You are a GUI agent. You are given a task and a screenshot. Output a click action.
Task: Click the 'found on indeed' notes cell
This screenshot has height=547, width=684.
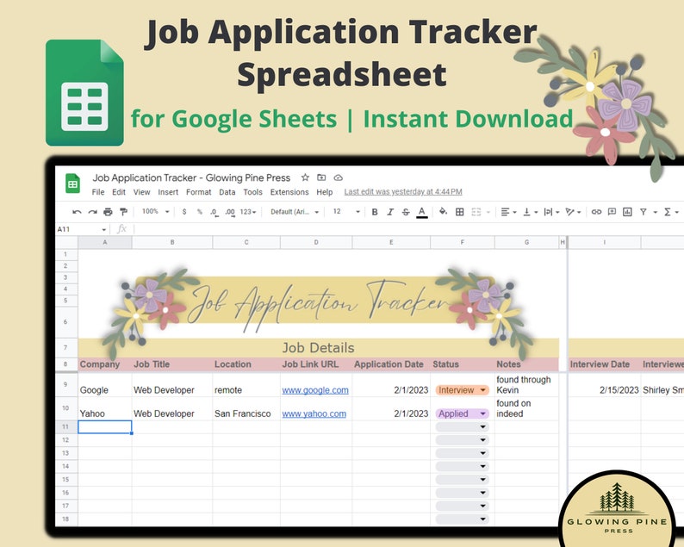(527, 408)
